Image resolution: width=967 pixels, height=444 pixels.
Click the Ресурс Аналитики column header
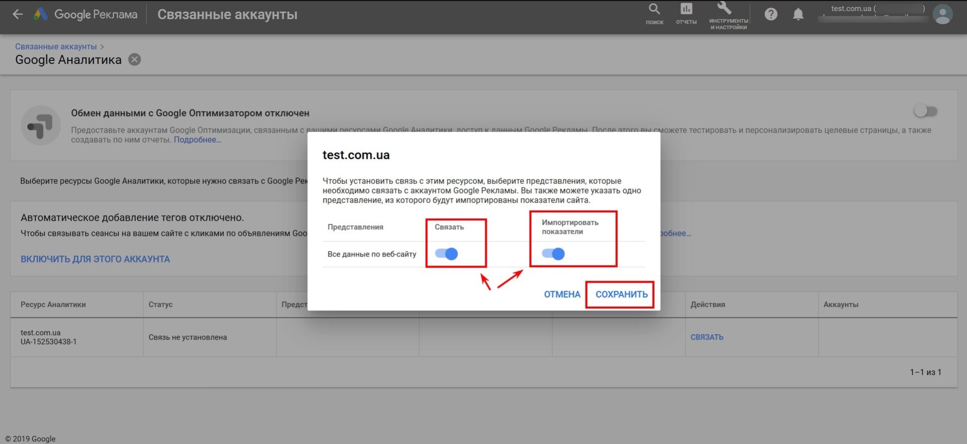pyautogui.click(x=53, y=304)
